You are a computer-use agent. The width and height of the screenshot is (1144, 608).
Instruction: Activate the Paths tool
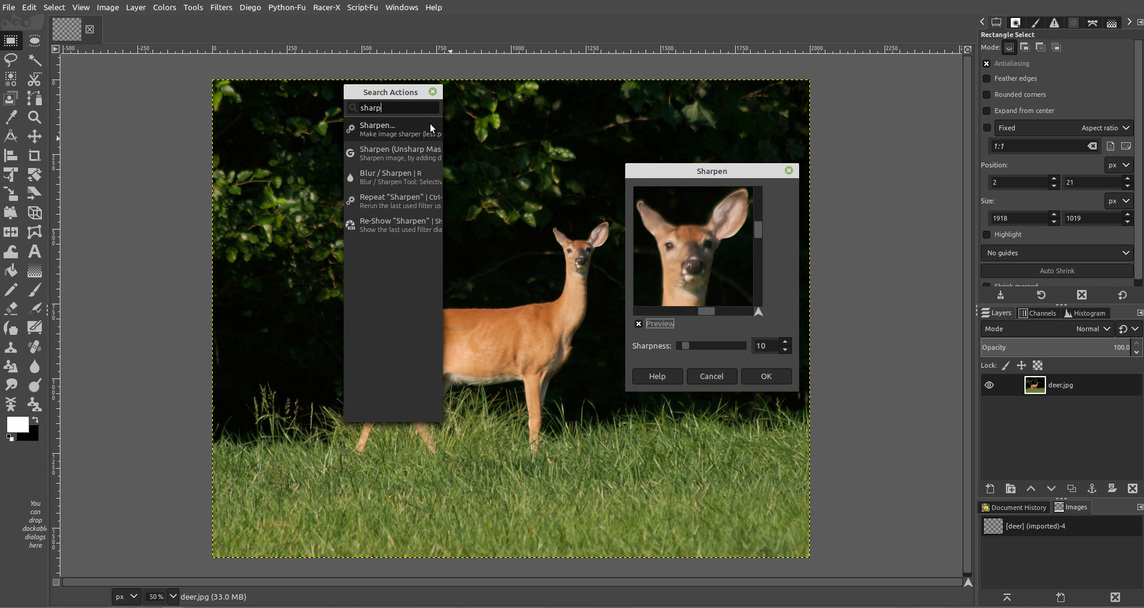coord(35,98)
